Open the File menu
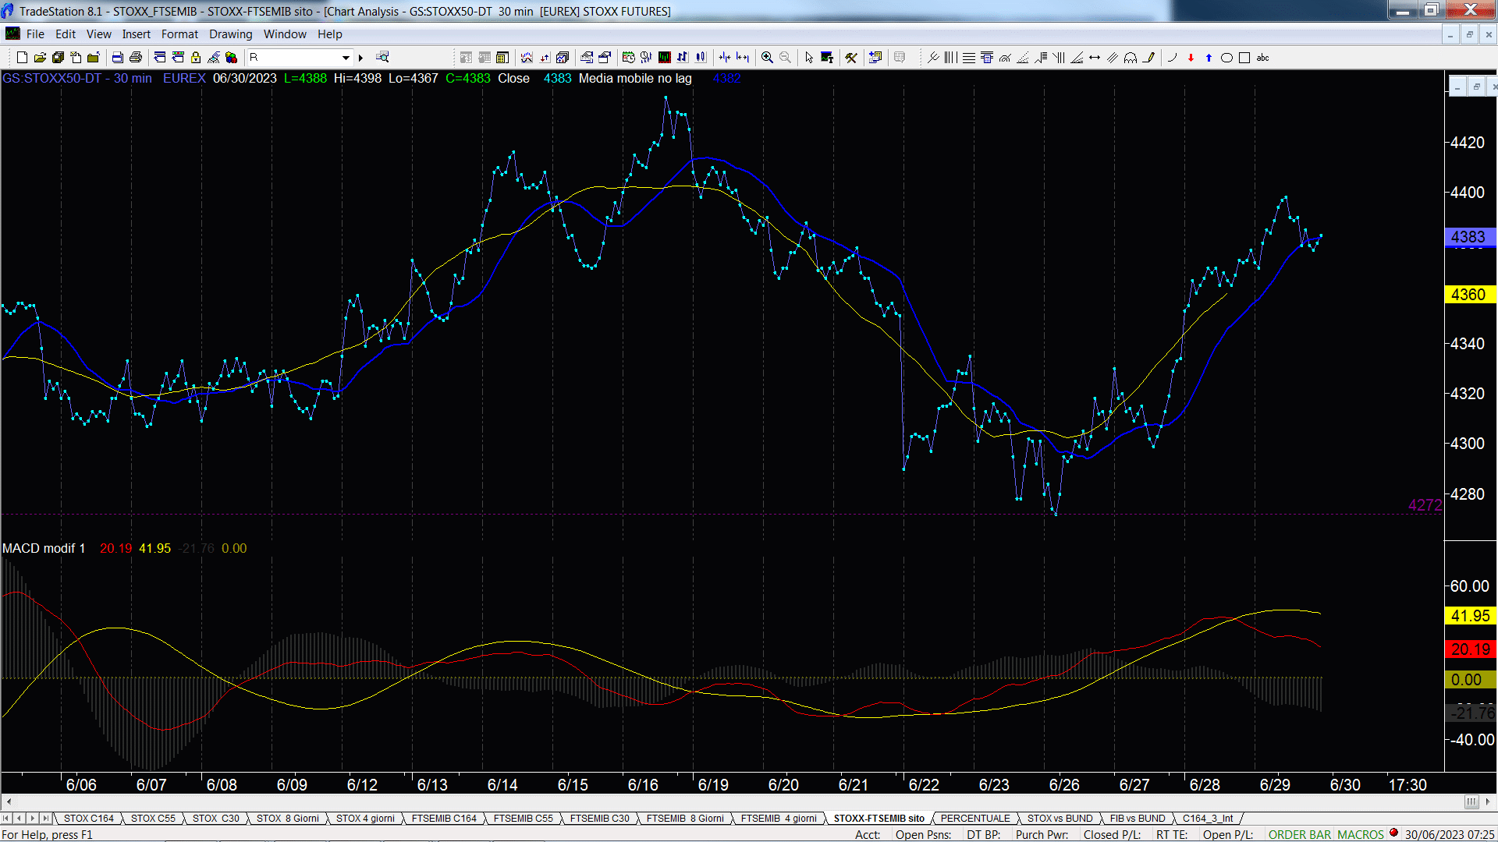 tap(35, 34)
